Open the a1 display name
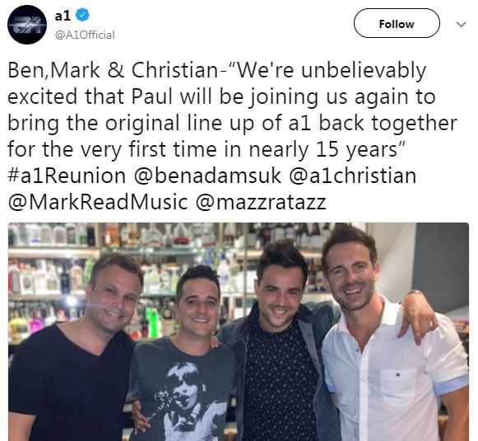The image size is (478, 441). [x=63, y=16]
